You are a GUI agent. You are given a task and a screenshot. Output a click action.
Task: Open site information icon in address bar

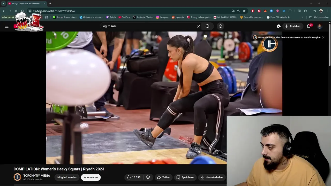(30, 11)
